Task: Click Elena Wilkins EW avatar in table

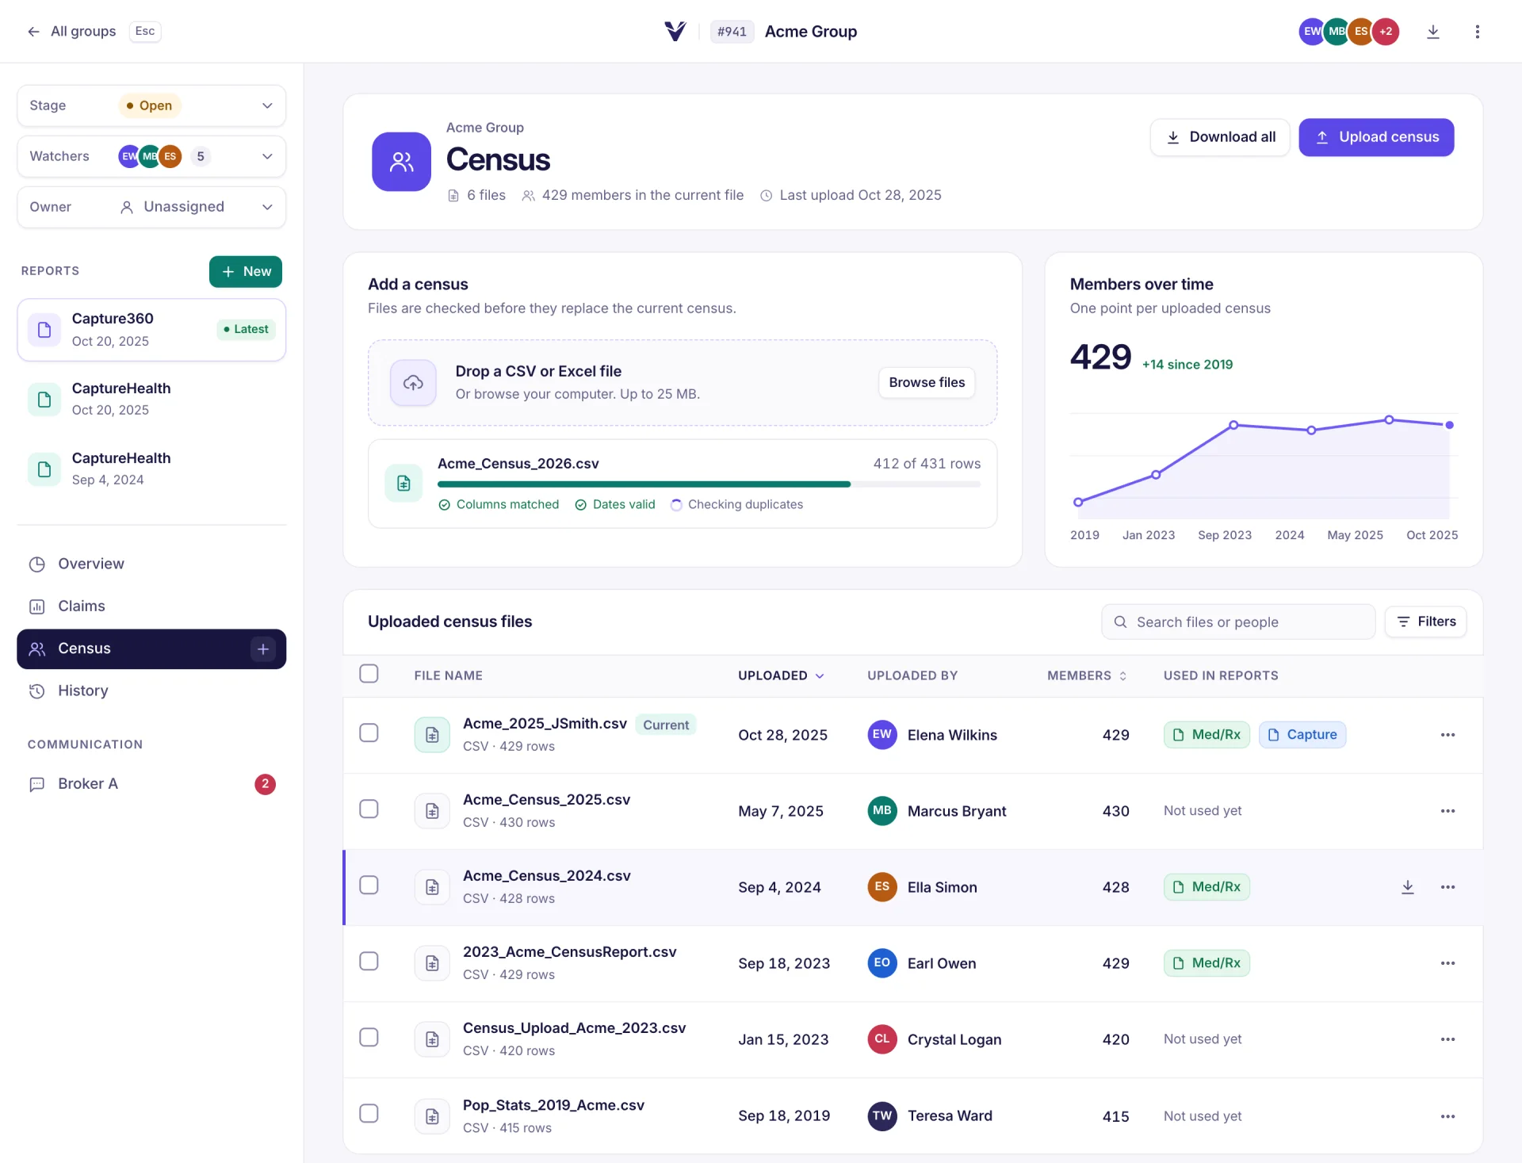Action: pyautogui.click(x=881, y=735)
